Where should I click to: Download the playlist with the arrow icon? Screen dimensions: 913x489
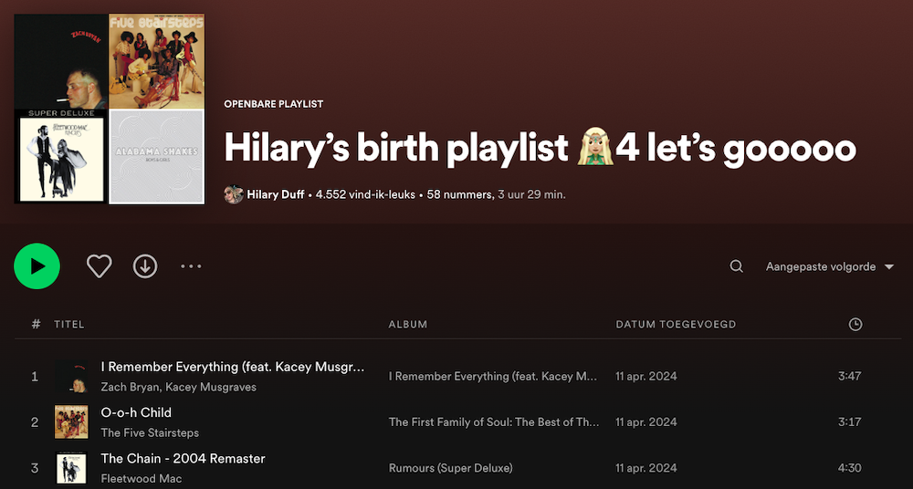point(145,266)
